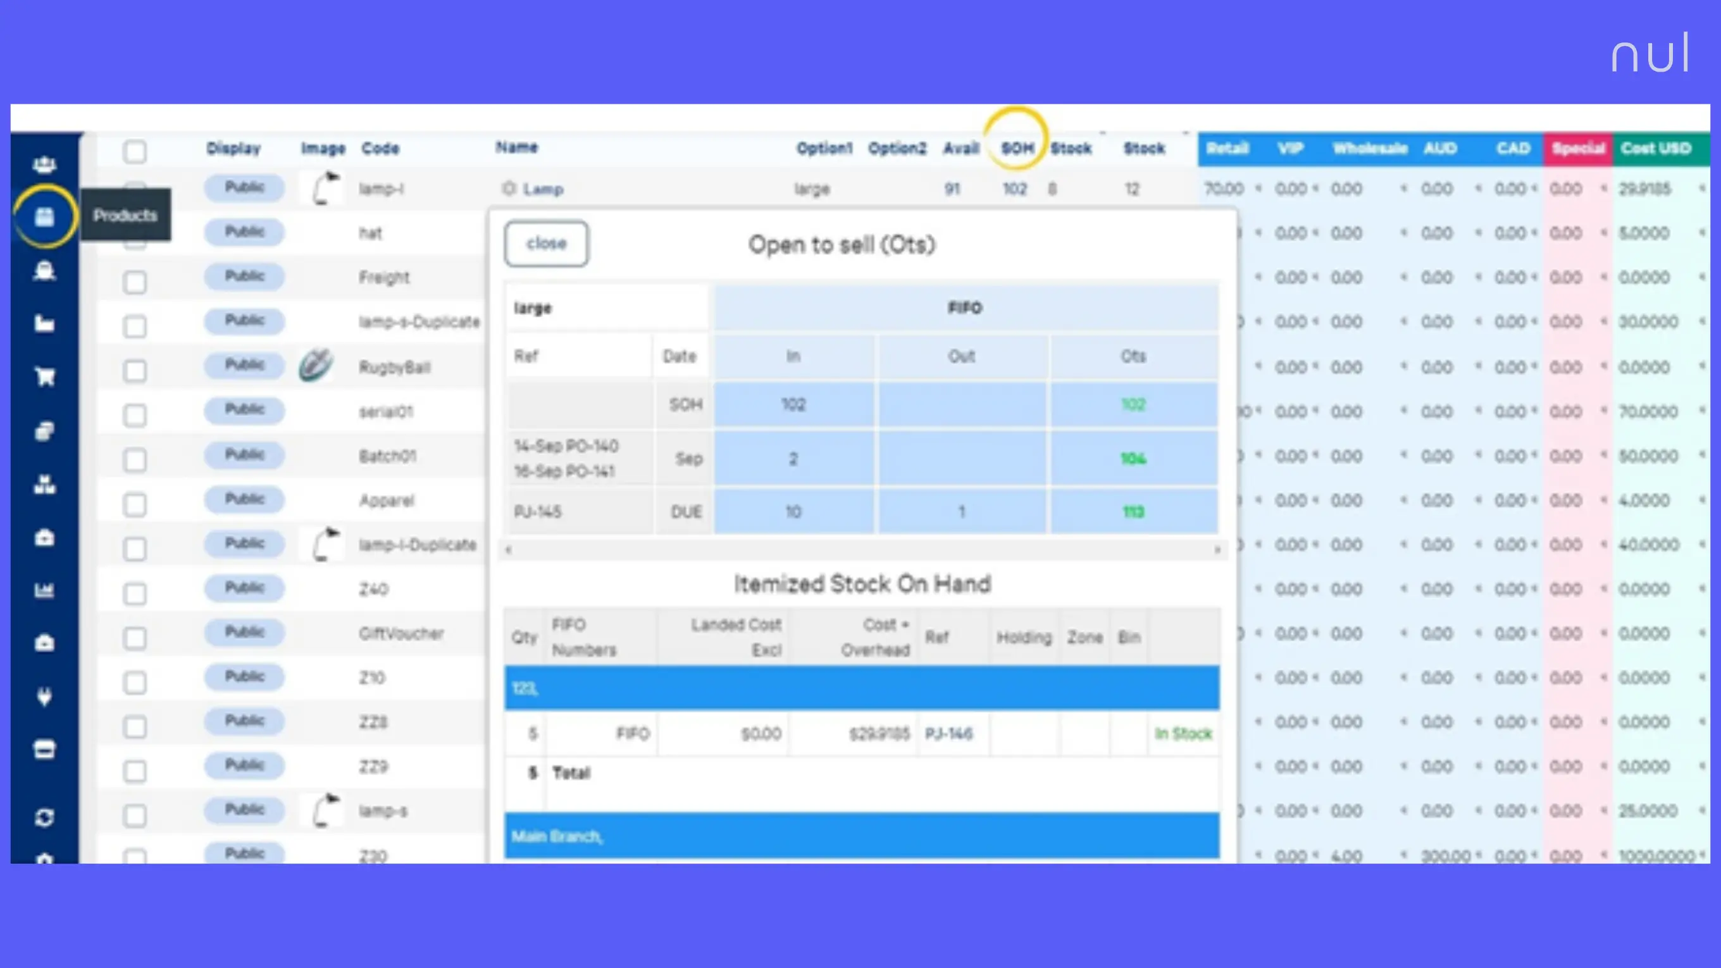
Task: Click the Wholesale column header
Action: (1370, 148)
